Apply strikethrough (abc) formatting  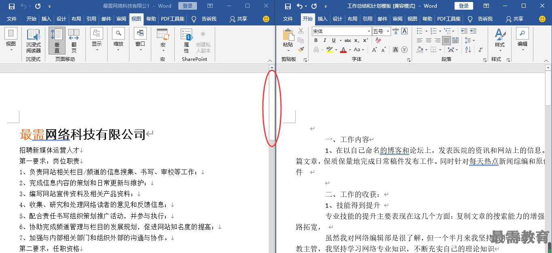pyautogui.click(x=348, y=40)
